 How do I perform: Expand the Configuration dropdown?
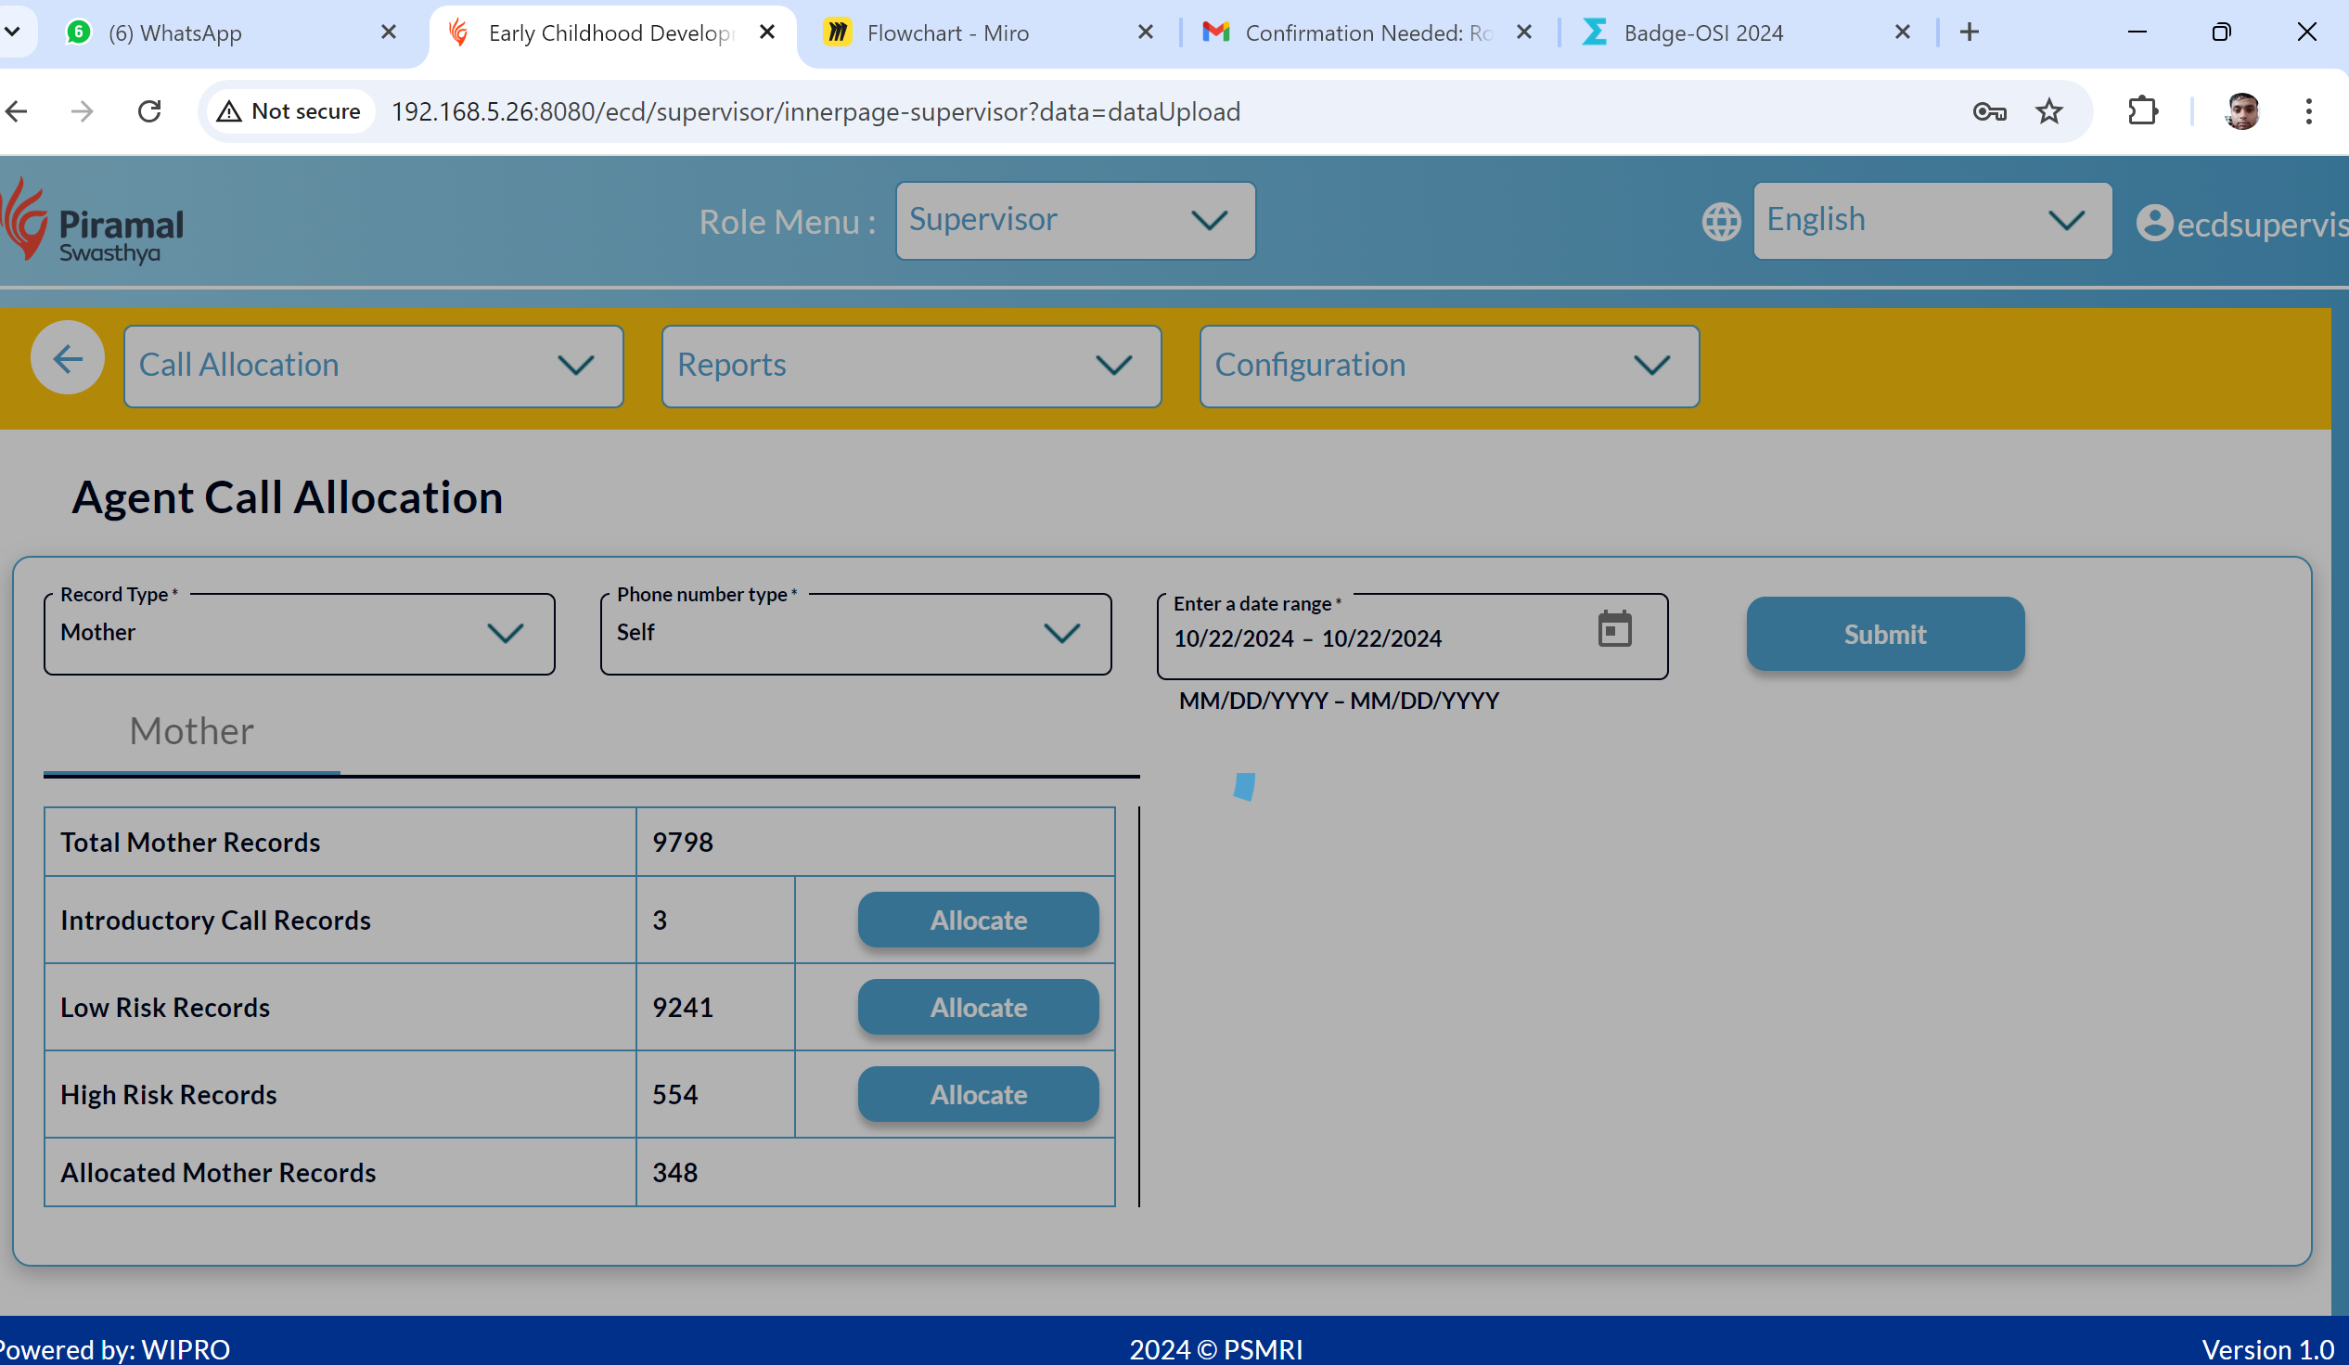[1448, 366]
